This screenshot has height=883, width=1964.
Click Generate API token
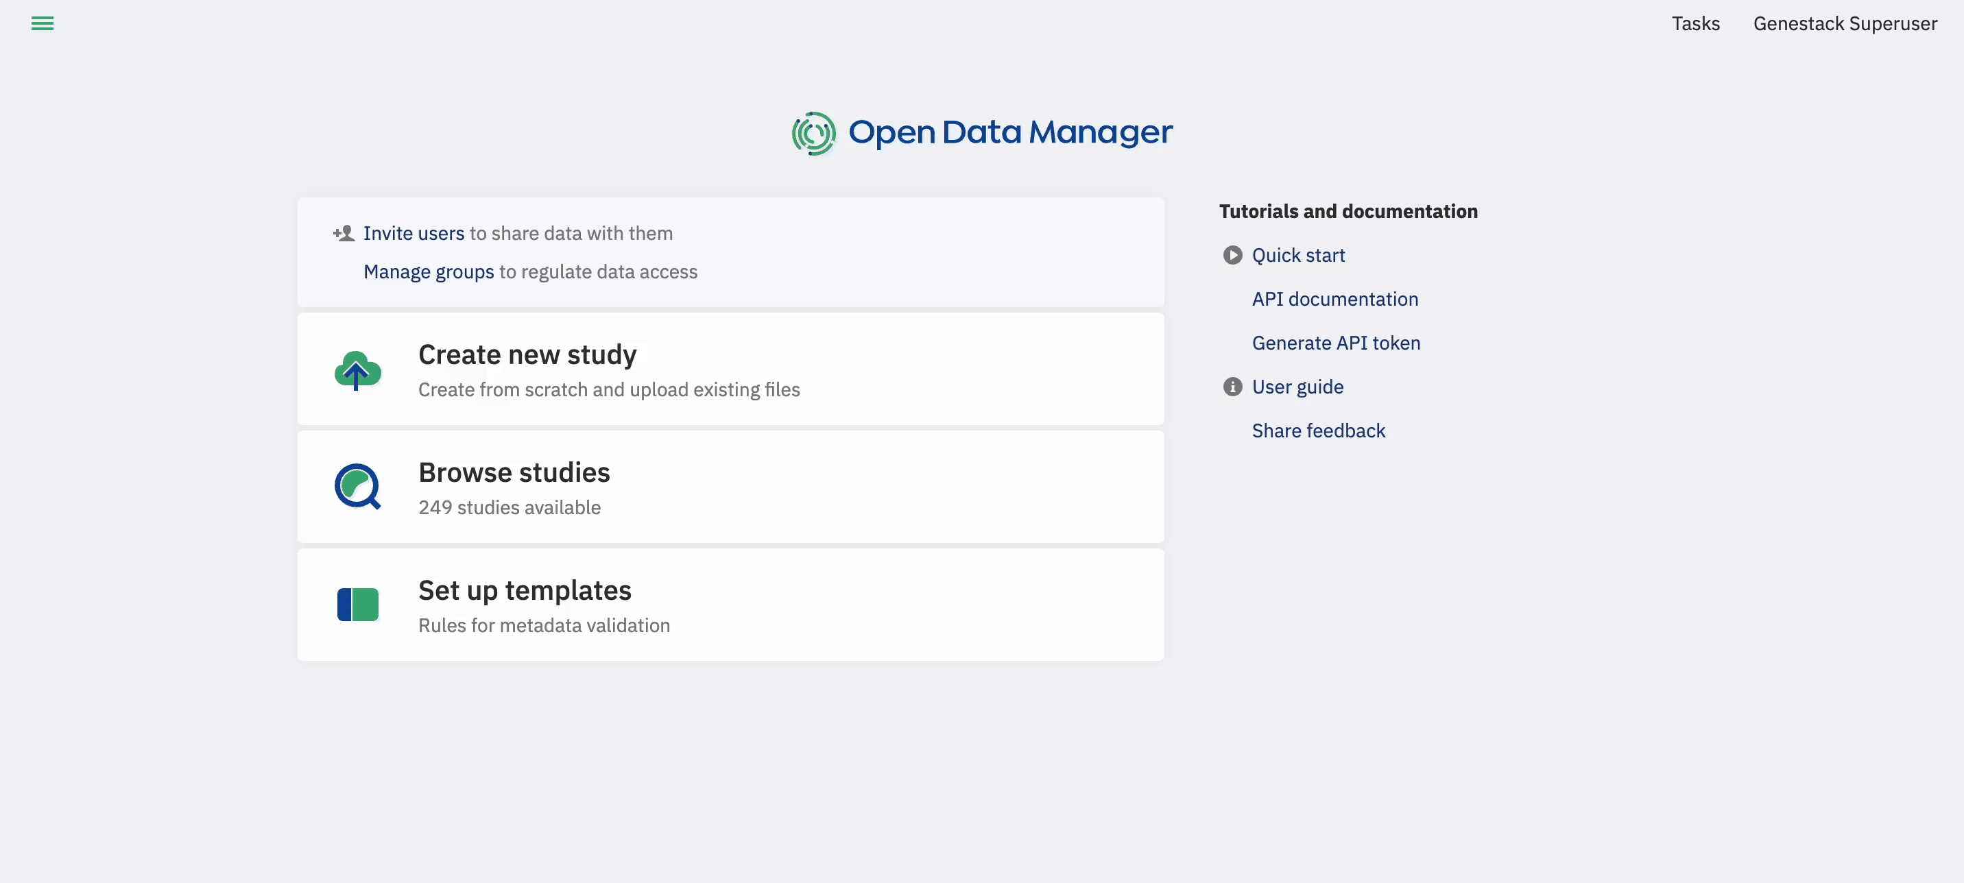[x=1336, y=343]
